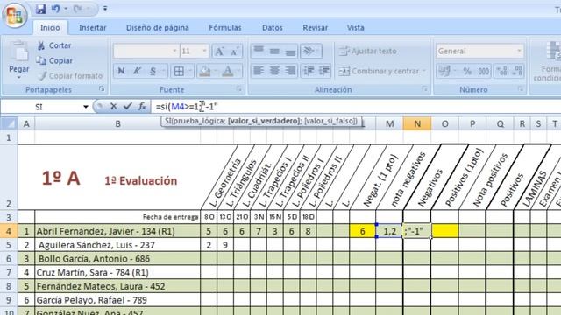Viewport: 561px width, 315px height.
Task: Open the Alineación dialog launcher
Action: [x=424, y=89]
